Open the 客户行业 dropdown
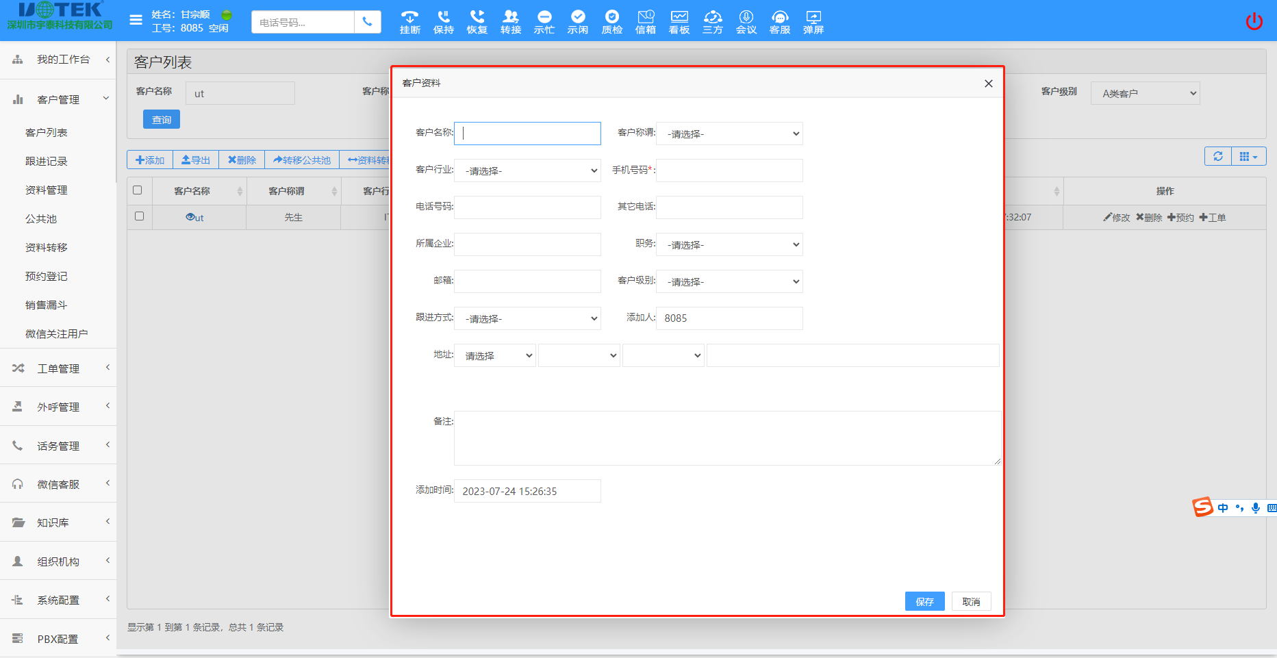1277x658 pixels. click(527, 170)
